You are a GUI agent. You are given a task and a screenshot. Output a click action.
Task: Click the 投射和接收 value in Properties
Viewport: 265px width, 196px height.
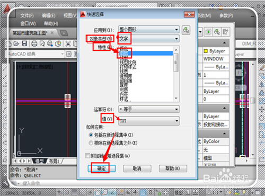(x=216, y=124)
